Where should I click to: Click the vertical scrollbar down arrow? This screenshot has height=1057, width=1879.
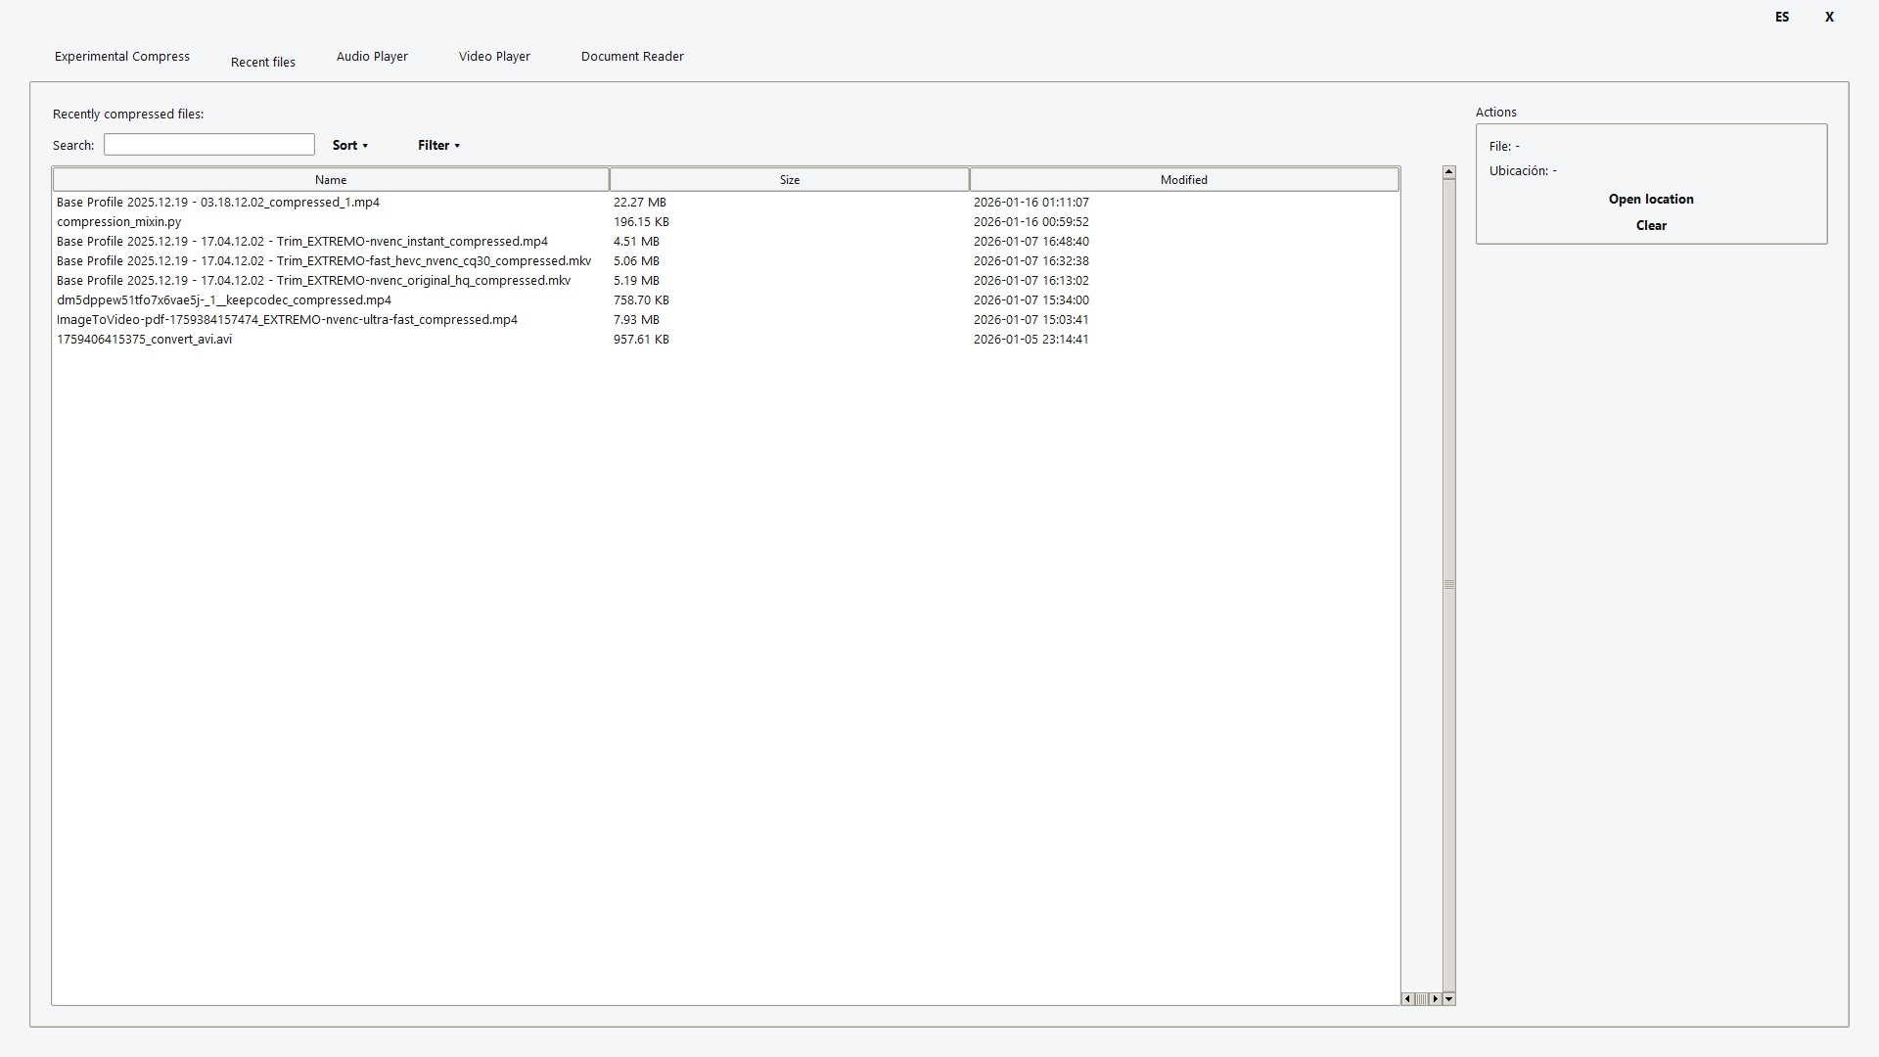click(x=1448, y=998)
